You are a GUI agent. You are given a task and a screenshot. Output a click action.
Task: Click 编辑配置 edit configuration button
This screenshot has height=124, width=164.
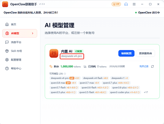126,53
